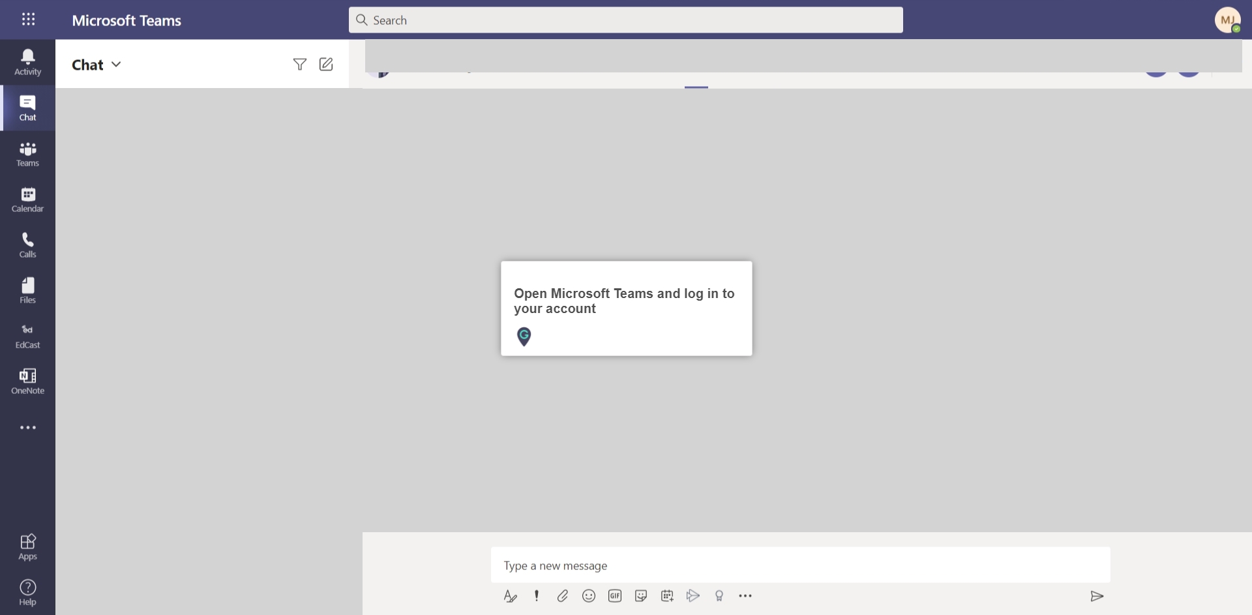
Task: Filter the chat list
Action: pyautogui.click(x=299, y=64)
